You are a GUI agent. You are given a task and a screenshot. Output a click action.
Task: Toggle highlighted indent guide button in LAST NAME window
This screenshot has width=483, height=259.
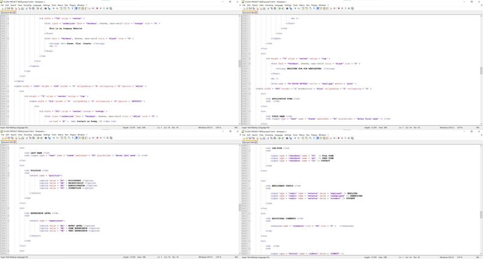coord(76,138)
